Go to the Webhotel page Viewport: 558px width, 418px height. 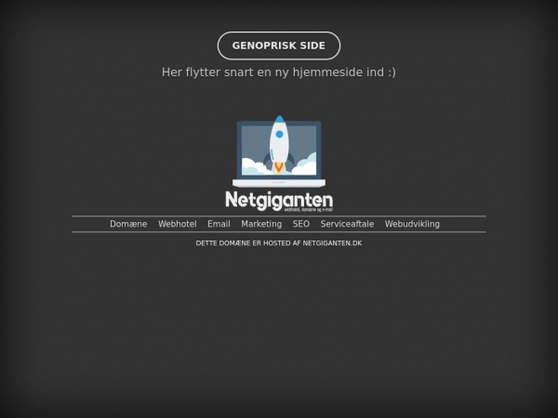pos(177,224)
